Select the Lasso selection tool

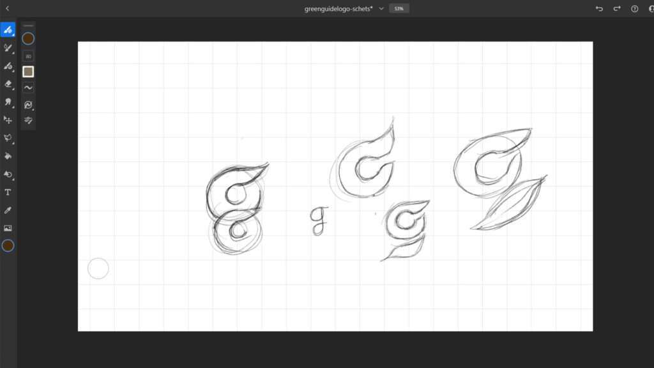[8, 137]
